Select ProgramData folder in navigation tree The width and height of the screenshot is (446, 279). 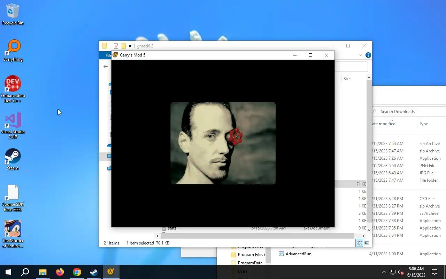(247, 263)
